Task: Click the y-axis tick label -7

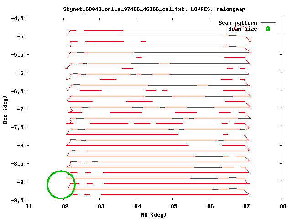Action: click(20, 109)
